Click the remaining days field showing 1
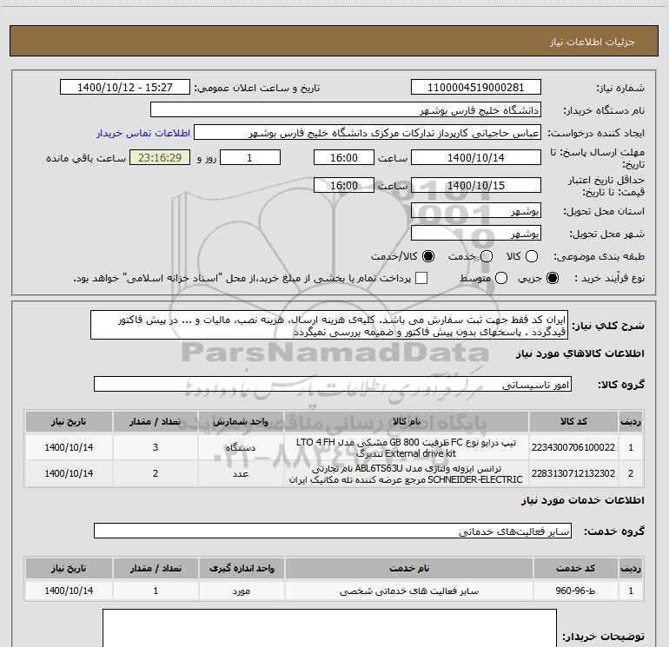 250,157
